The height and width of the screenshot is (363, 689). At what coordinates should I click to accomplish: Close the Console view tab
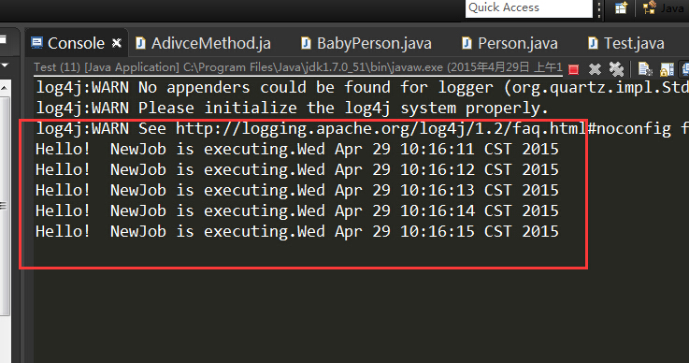pos(117,43)
